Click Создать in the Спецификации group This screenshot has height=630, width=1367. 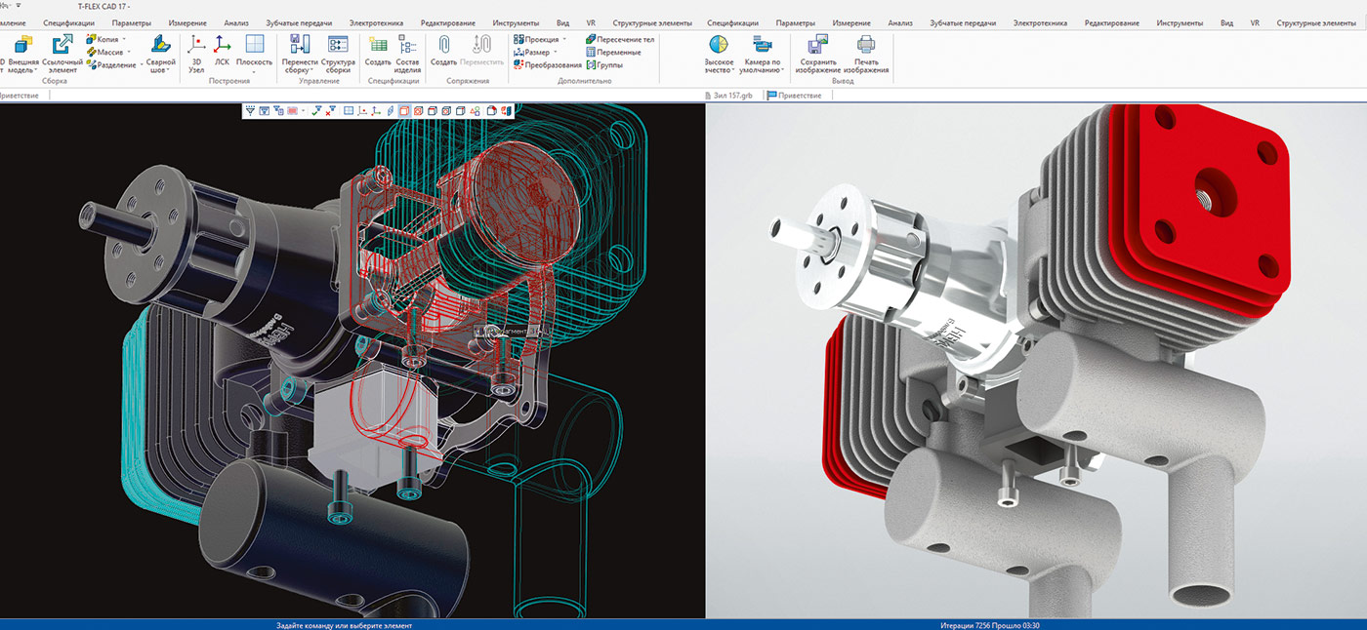378,51
